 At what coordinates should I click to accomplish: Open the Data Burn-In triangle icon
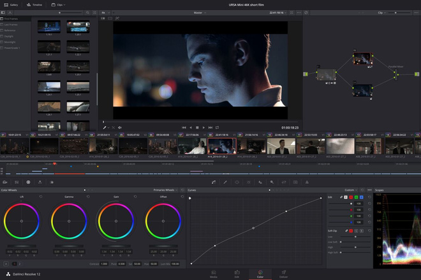pyautogui.click(x=307, y=182)
